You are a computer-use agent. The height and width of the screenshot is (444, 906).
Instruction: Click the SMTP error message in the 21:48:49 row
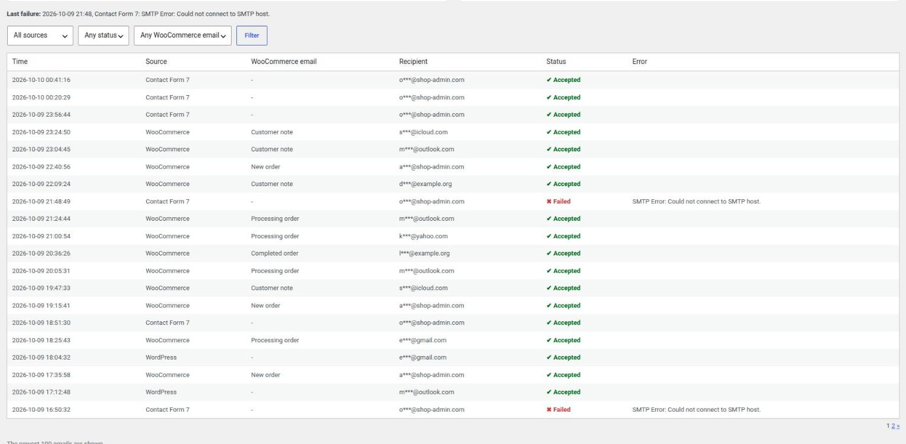(697, 201)
